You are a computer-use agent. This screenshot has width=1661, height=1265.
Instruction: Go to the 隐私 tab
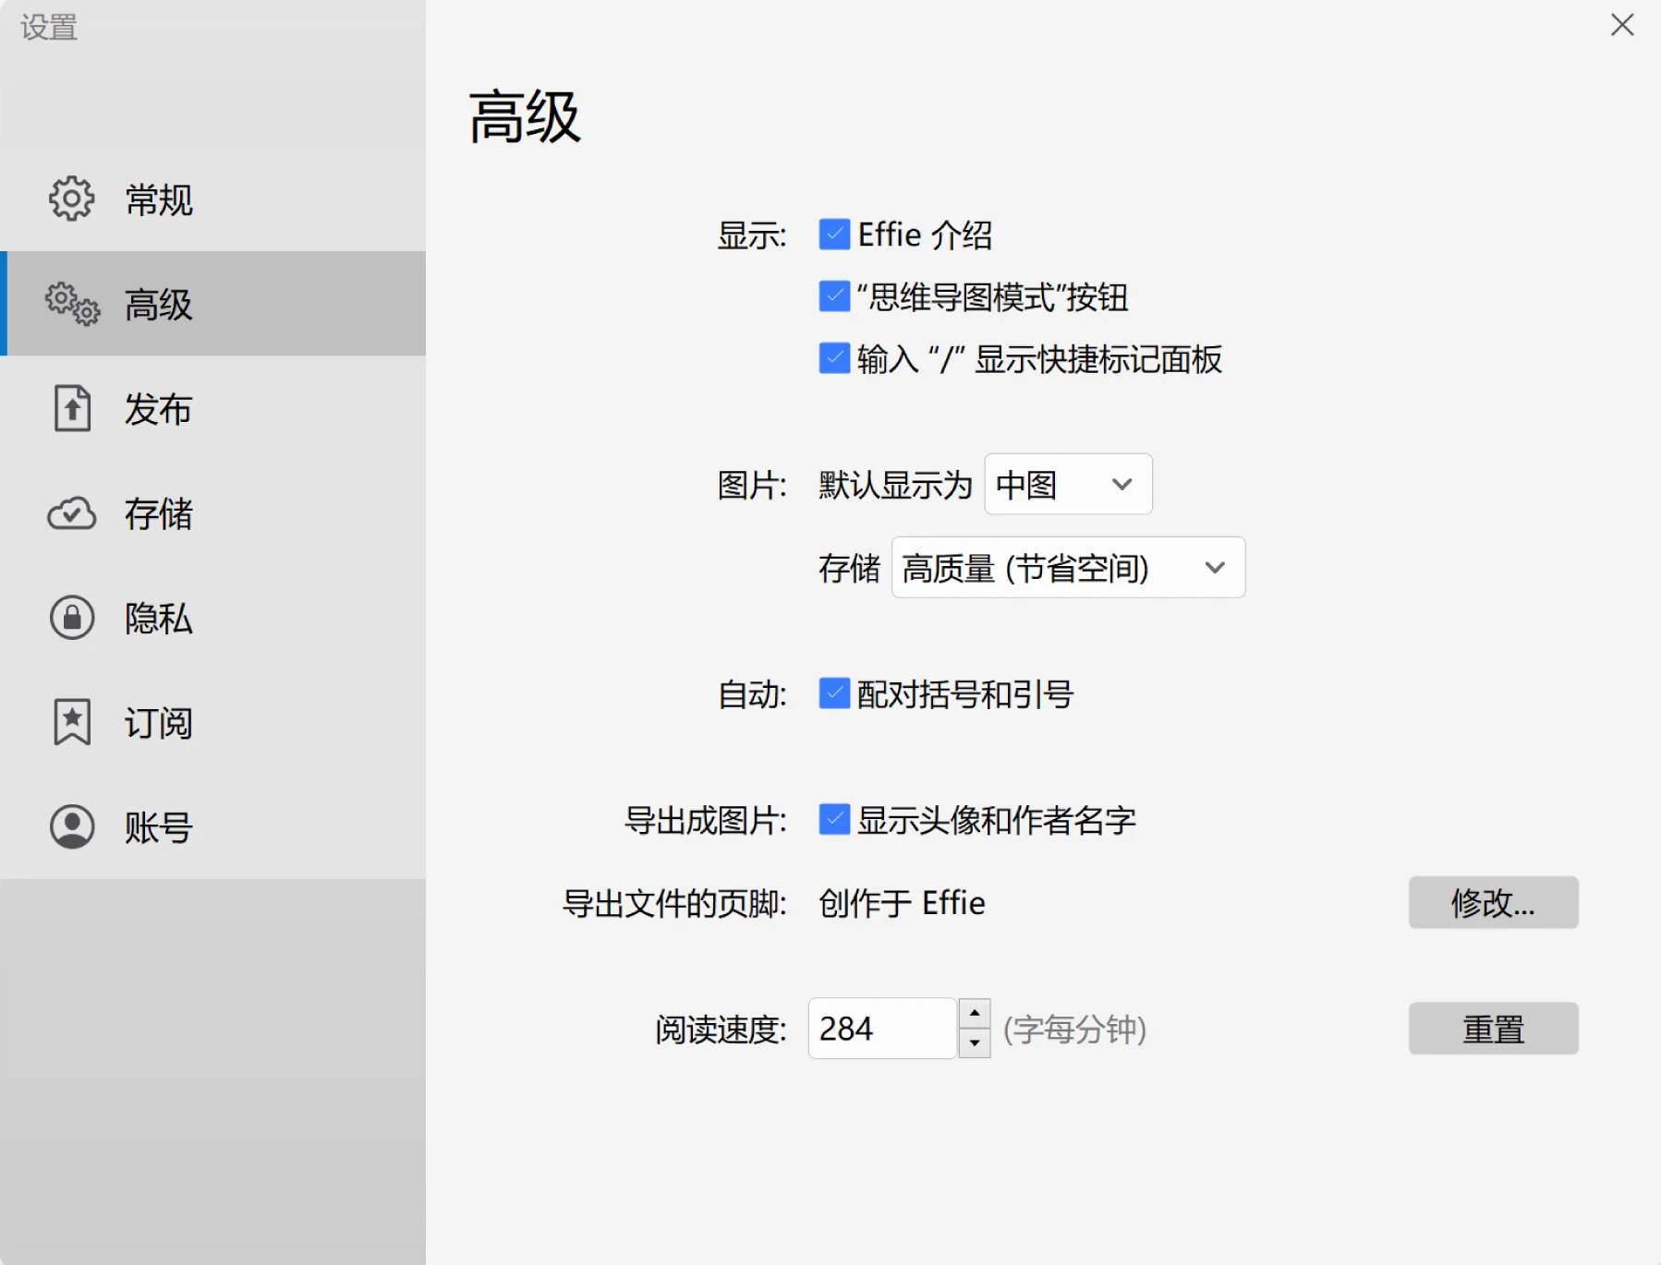(213, 618)
